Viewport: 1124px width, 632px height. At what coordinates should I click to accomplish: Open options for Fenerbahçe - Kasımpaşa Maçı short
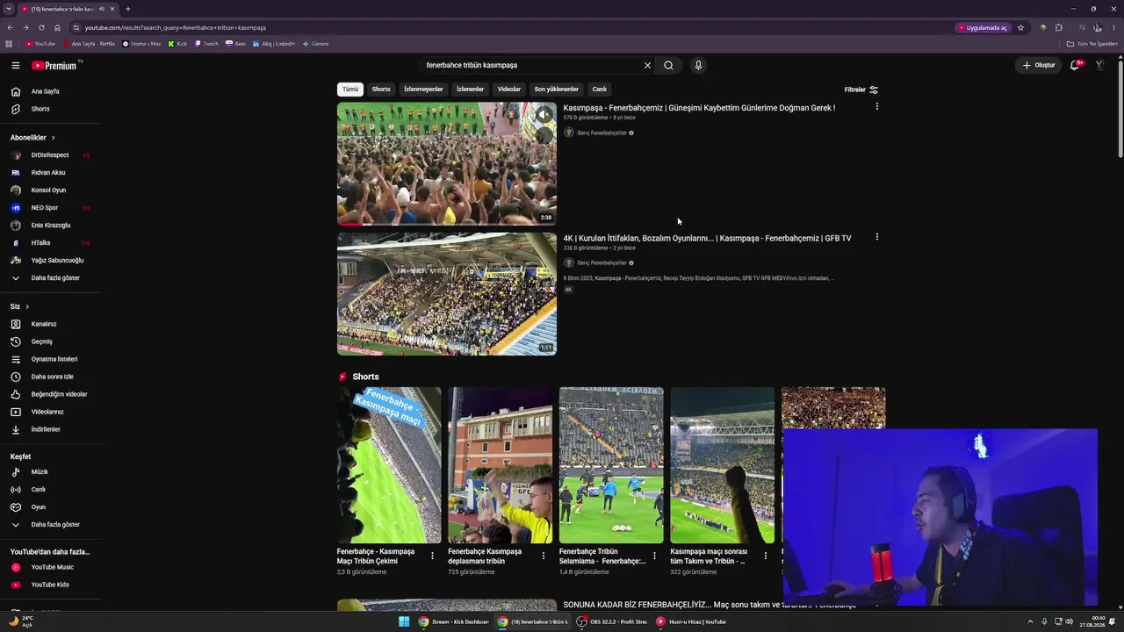pyautogui.click(x=432, y=556)
